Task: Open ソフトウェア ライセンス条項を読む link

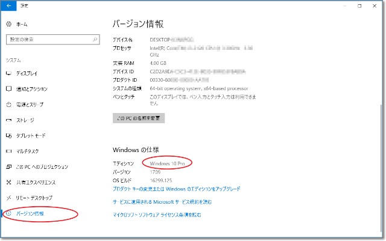Action: 157,215
